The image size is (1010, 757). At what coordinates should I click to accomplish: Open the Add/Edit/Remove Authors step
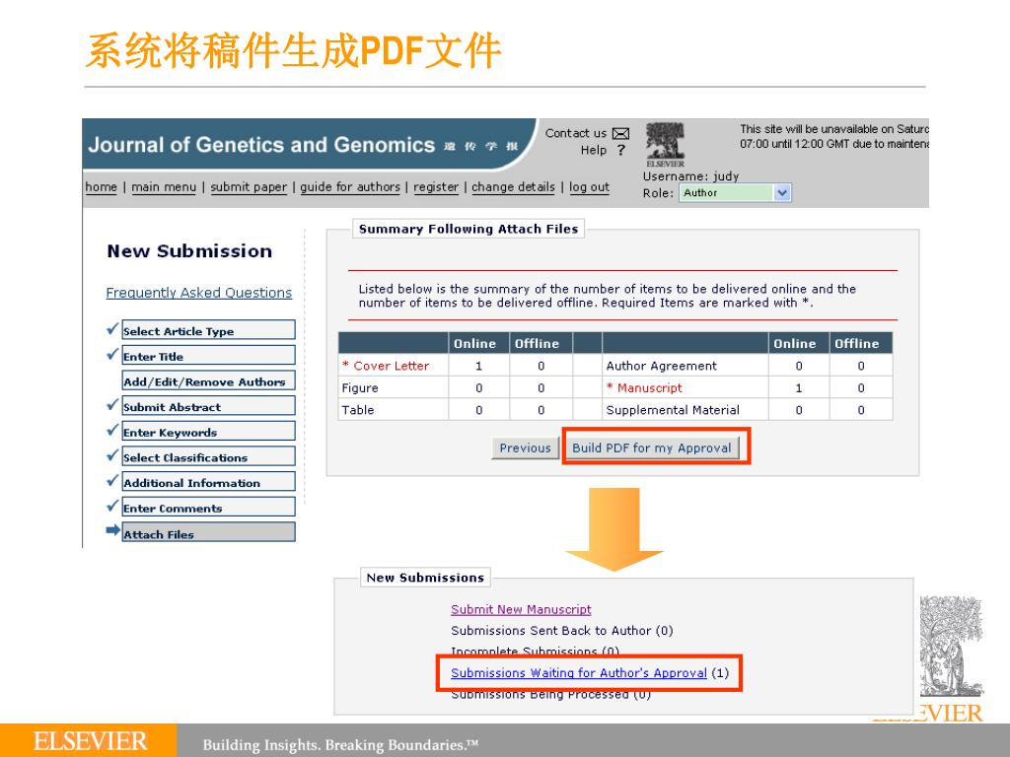pos(208,380)
